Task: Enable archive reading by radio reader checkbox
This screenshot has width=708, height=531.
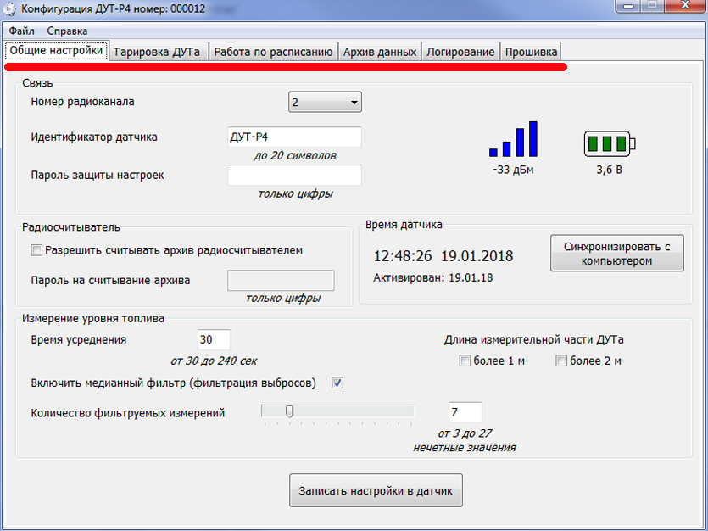Action: click(x=36, y=250)
